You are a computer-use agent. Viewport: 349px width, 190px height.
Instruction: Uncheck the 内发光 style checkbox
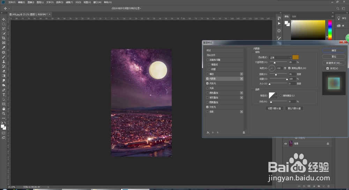pyautogui.click(x=207, y=84)
